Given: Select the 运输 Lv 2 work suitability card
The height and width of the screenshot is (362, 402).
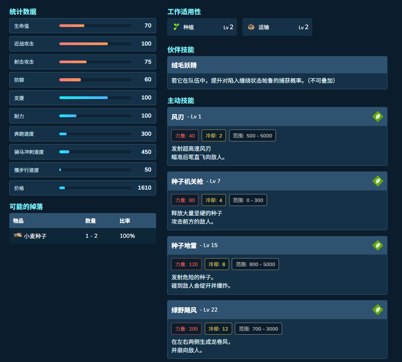Looking at the screenshot, I should tap(277, 27).
